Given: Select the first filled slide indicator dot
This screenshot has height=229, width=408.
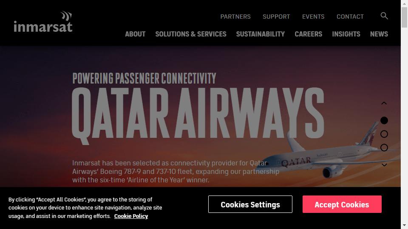Looking at the screenshot, I should point(384,120).
